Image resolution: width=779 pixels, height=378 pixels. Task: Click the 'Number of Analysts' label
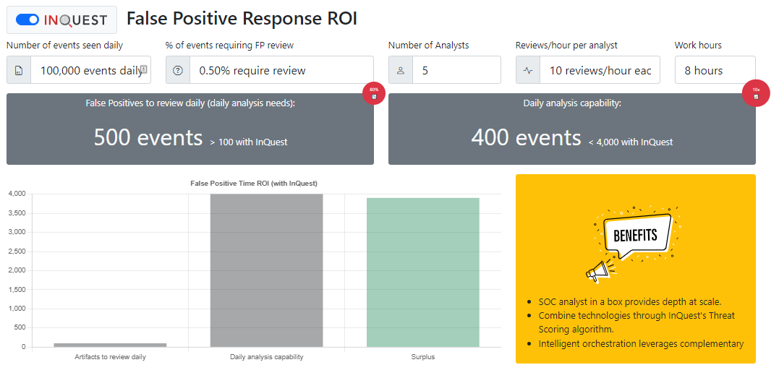click(429, 46)
